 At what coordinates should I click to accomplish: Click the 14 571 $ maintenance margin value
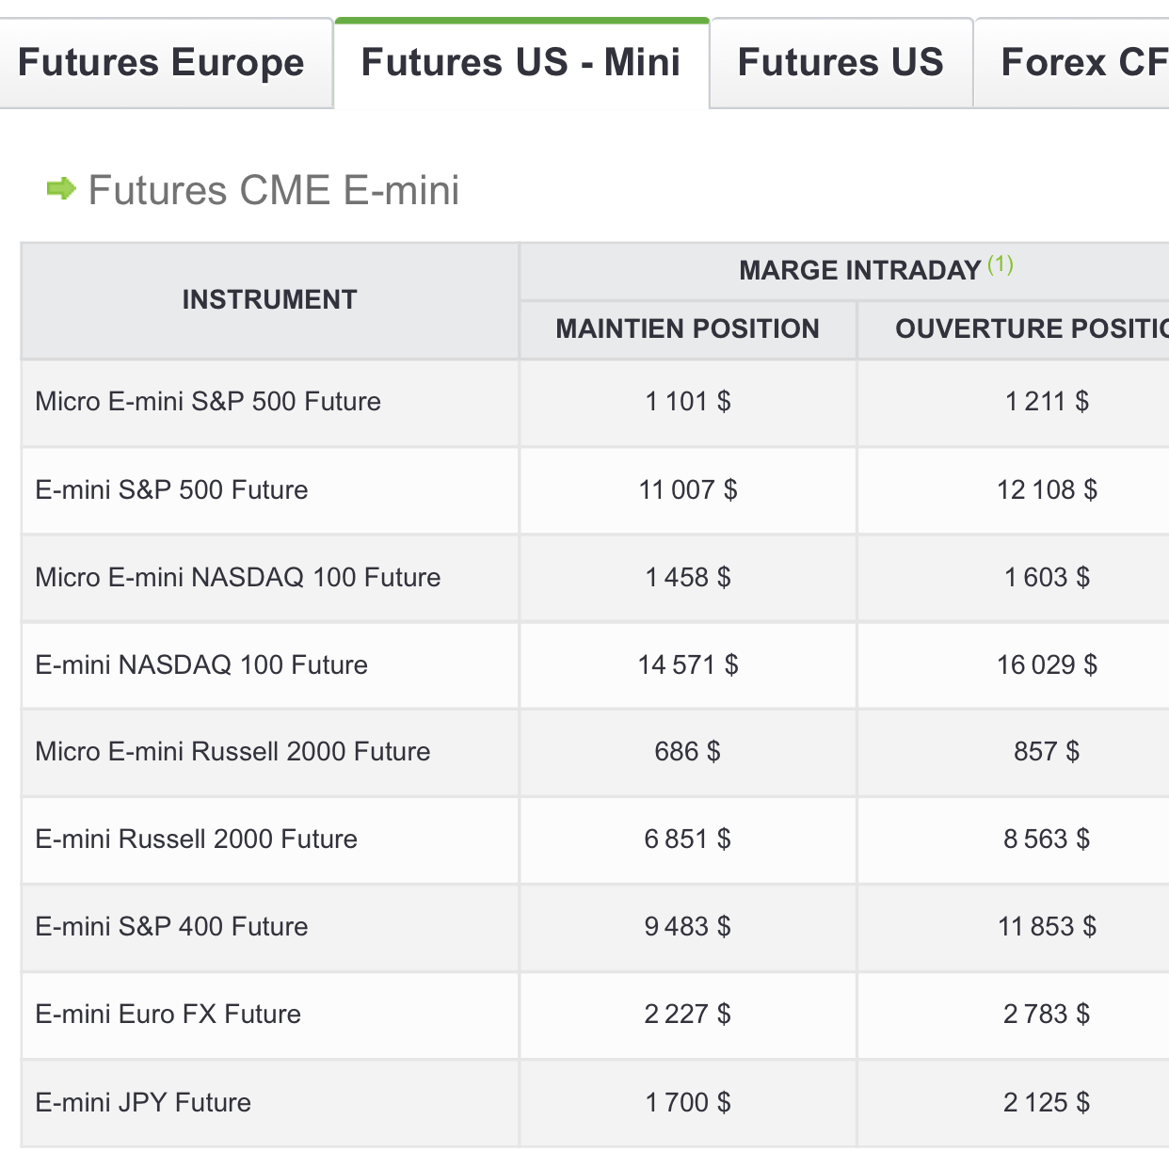coord(687,665)
